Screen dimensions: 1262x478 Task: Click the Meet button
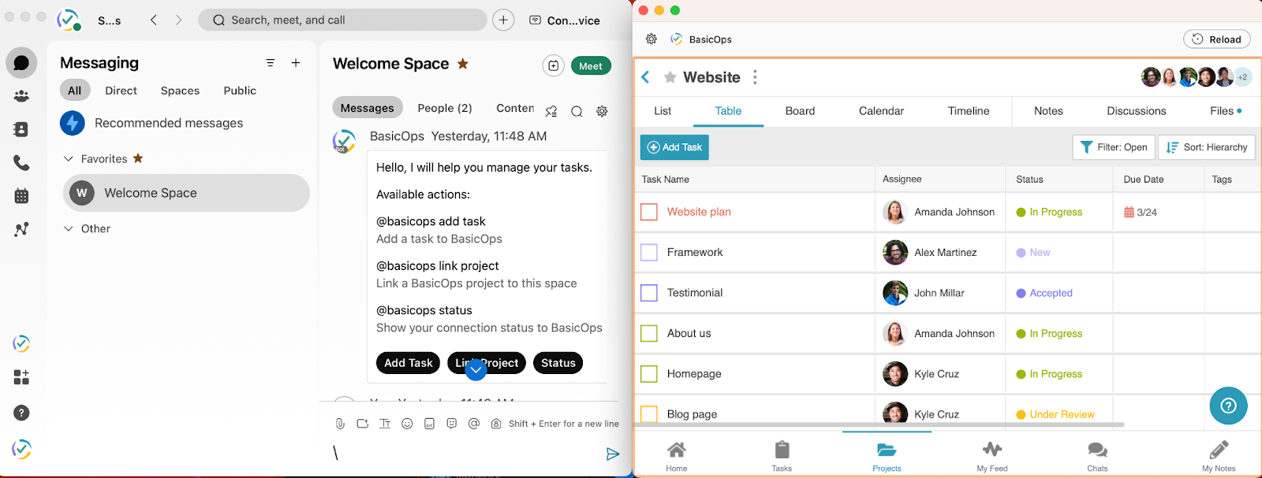point(591,66)
